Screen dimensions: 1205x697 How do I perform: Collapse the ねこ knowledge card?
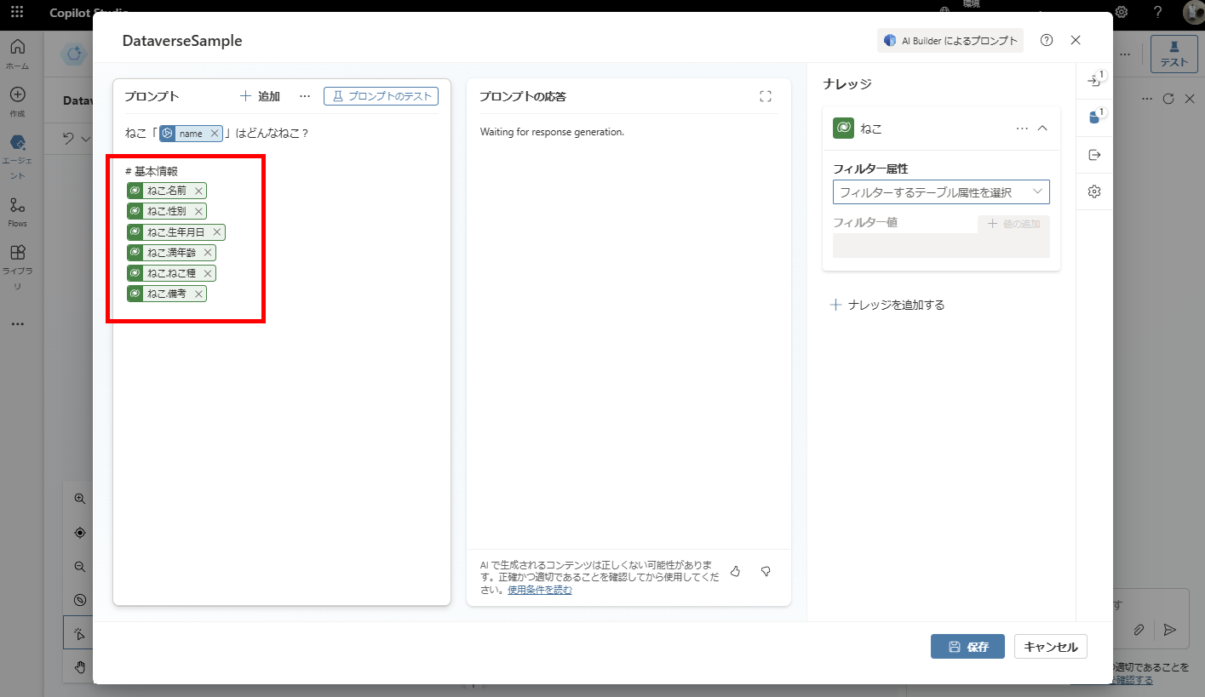[1042, 128]
